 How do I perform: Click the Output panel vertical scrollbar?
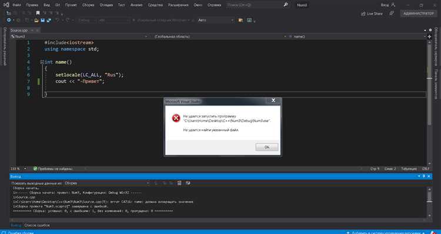tap(429, 202)
